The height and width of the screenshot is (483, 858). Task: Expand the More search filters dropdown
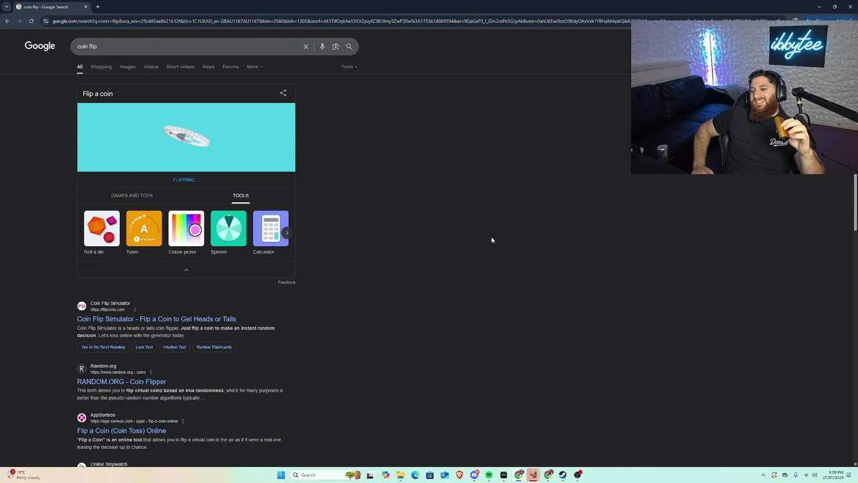[x=254, y=66]
